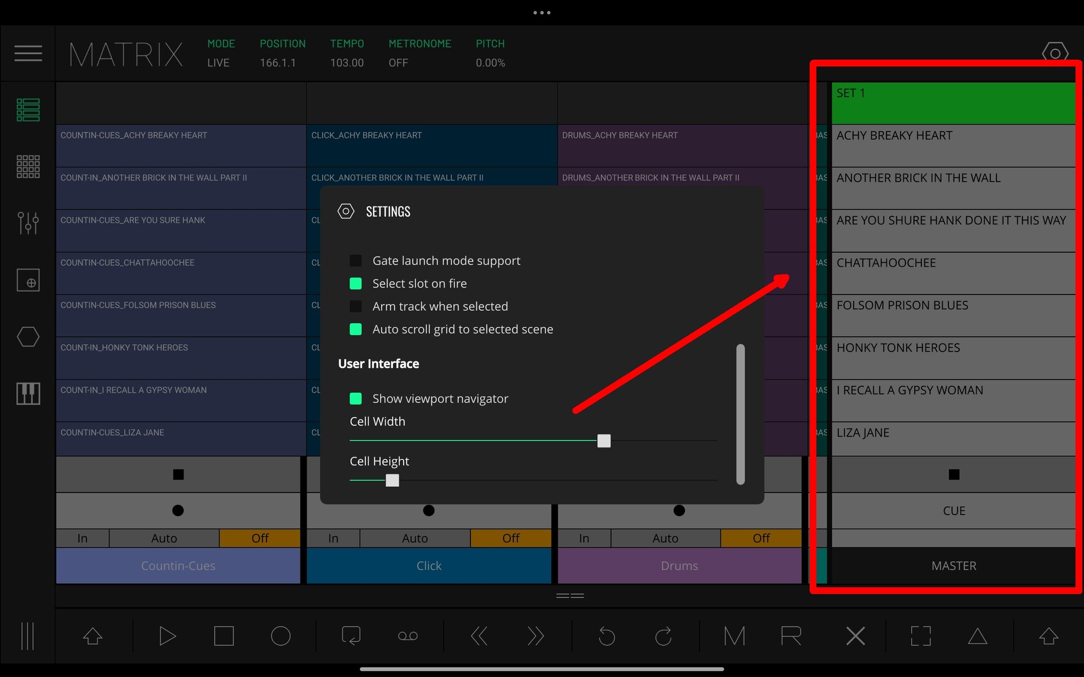Open the hamburger menu
The height and width of the screenshot is (677, 1084).
[x=28, y=53]
